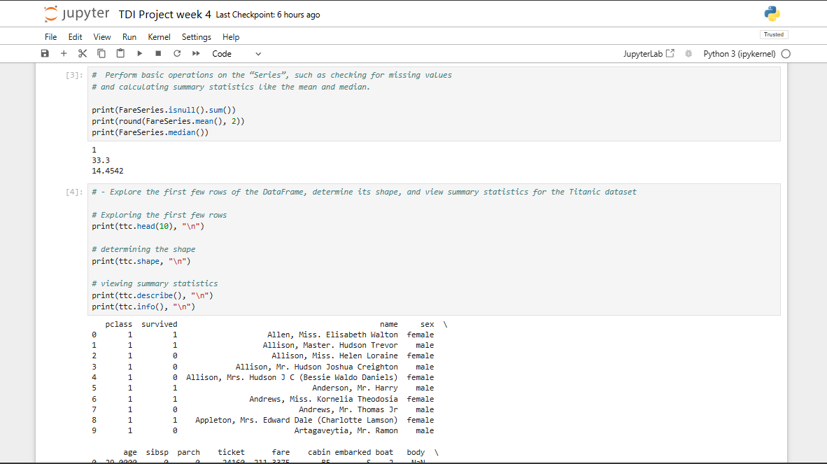This screenshot has height=464, width=827.
Task: Open the Run menu
Action: coord(129,37)
